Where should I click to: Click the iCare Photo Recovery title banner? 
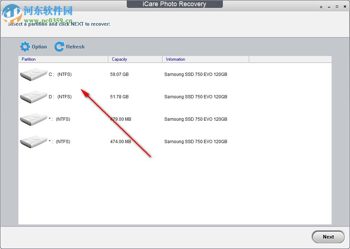pos(174,4)
